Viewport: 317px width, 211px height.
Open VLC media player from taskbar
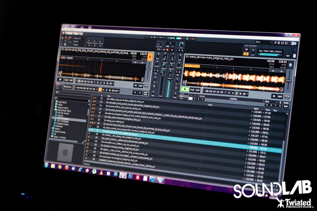(x=101, y=172)
